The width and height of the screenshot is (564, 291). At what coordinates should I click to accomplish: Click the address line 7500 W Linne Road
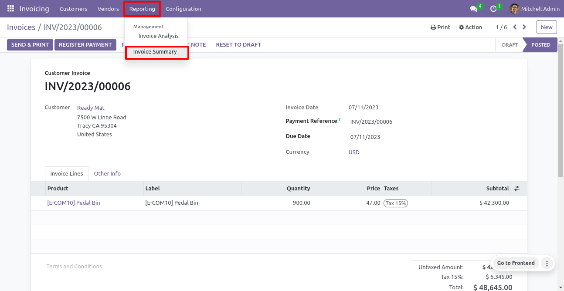pos(102,118)
